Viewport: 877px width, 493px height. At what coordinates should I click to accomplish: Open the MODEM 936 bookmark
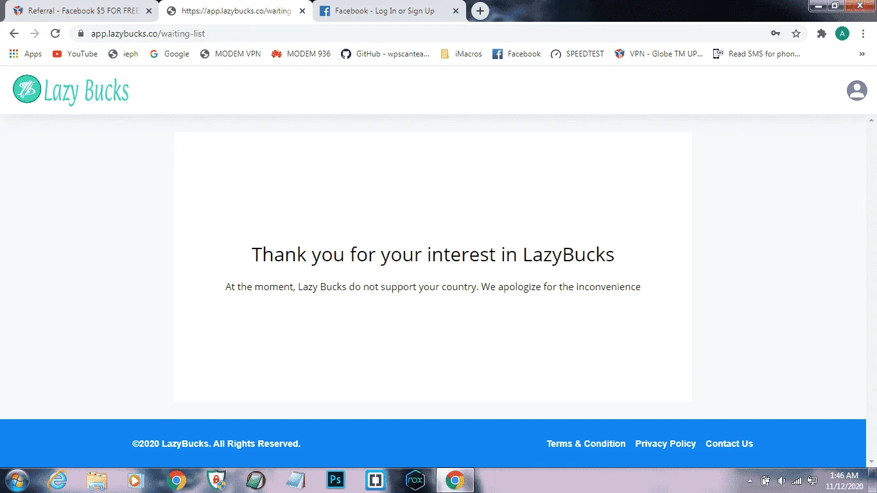(x=301, y=54)
